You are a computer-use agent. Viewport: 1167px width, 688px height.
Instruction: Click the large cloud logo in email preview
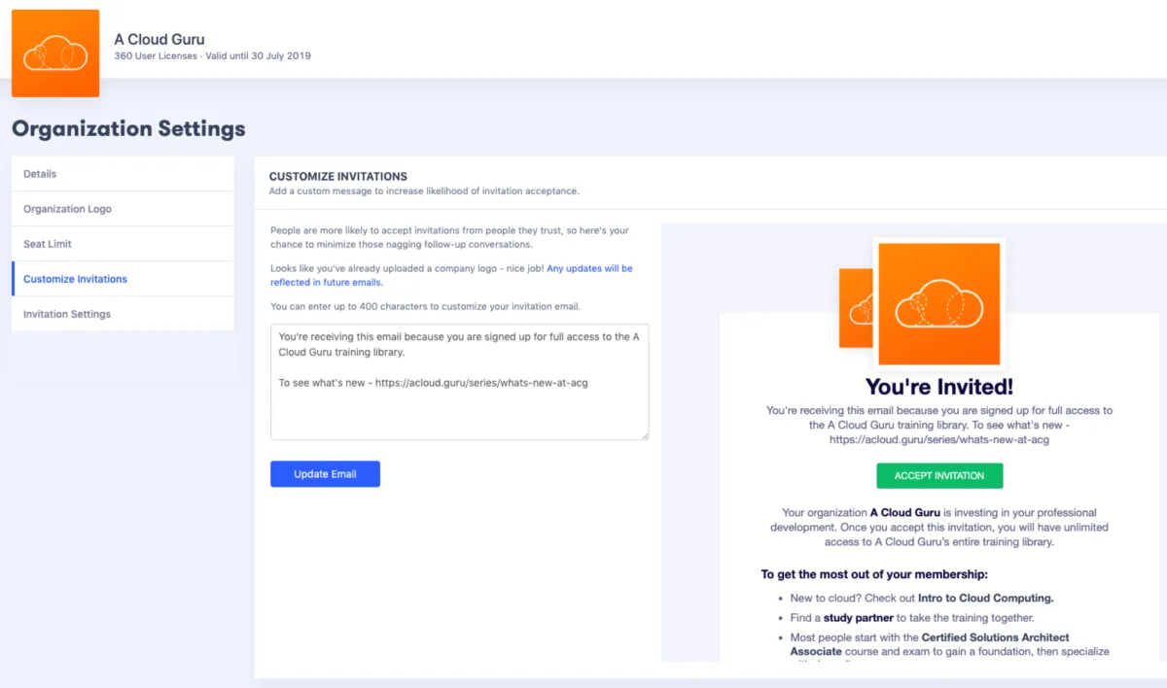click(x=938, y=302)
